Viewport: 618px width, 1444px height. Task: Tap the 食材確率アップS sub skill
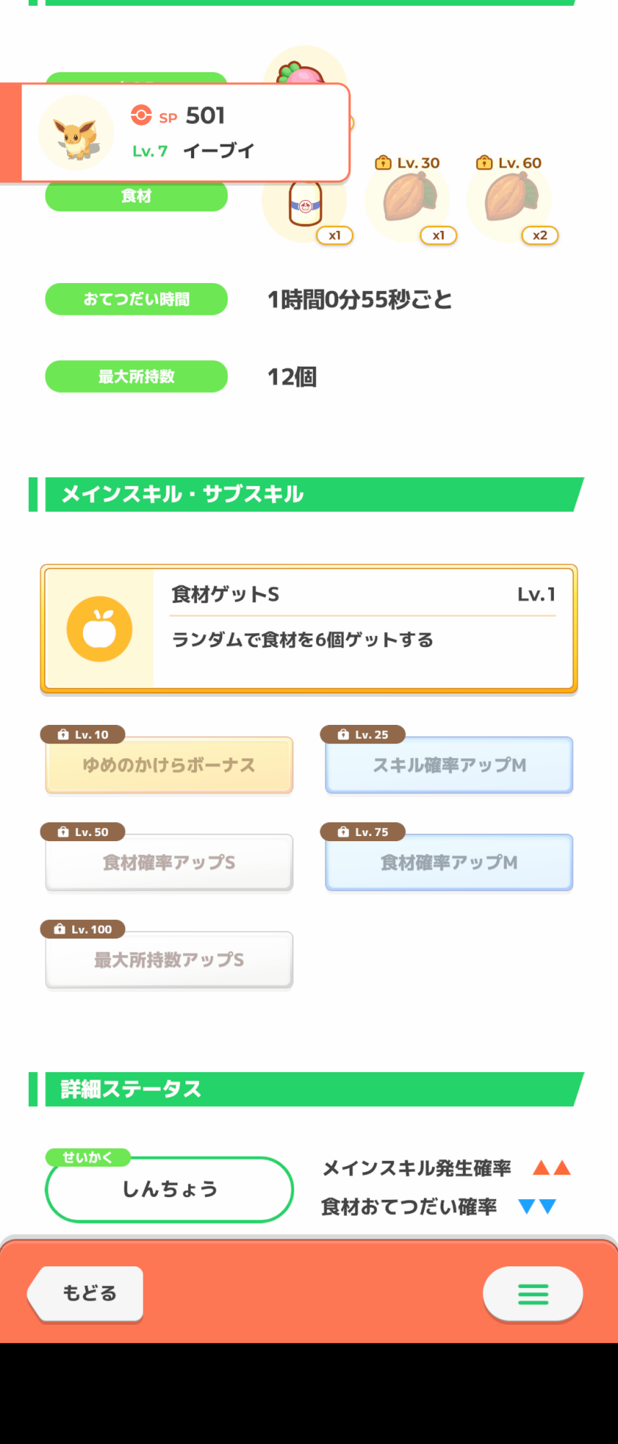click(169, 863)
